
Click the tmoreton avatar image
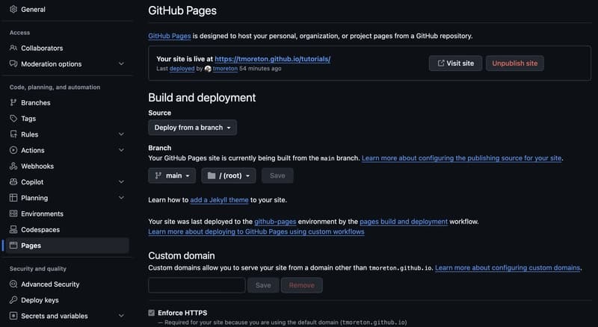tap(208, 69)
